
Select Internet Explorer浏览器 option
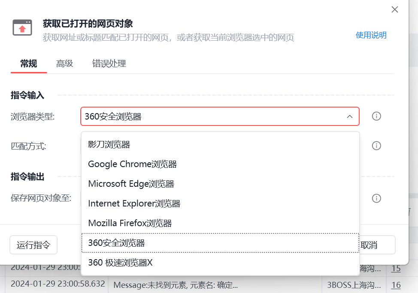(220, 203)
